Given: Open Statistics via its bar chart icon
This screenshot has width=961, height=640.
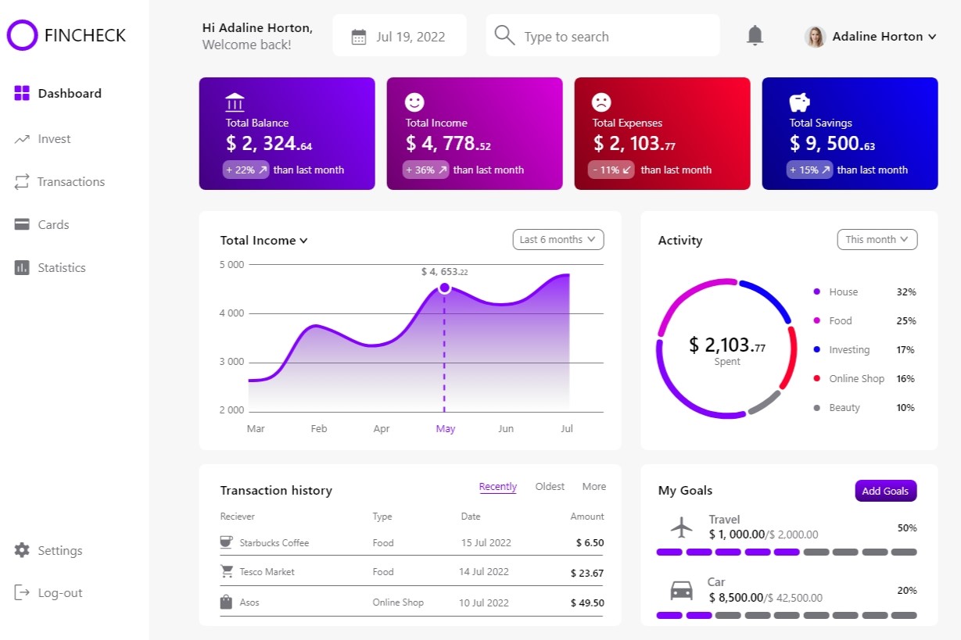Looking at the screenshot, I should [22, 267].
